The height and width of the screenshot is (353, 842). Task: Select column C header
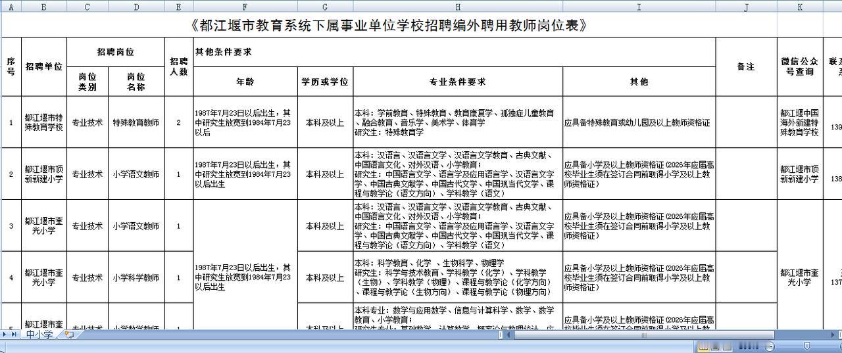point(87,7)
